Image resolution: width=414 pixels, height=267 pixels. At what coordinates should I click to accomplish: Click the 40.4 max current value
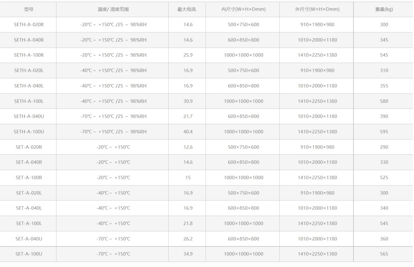188,132
